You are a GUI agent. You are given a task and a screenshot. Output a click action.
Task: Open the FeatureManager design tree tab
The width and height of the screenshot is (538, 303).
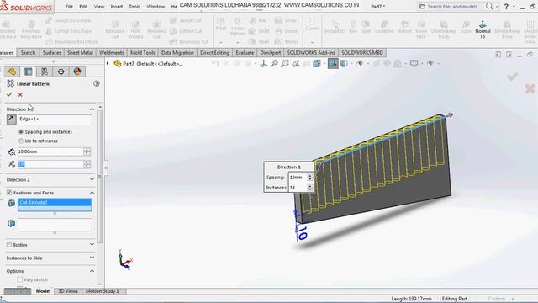coord(13,72)
